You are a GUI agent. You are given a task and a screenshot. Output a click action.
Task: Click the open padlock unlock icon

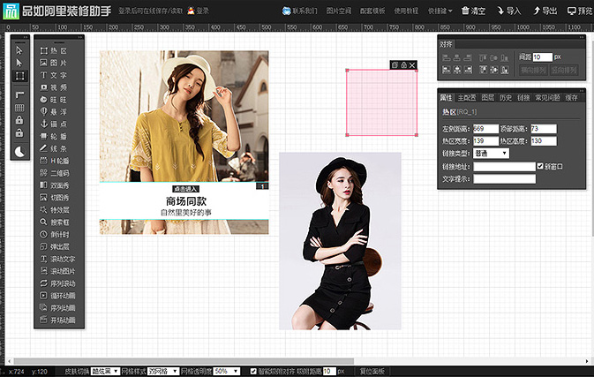pyautogui.click(x=19, y=133)
